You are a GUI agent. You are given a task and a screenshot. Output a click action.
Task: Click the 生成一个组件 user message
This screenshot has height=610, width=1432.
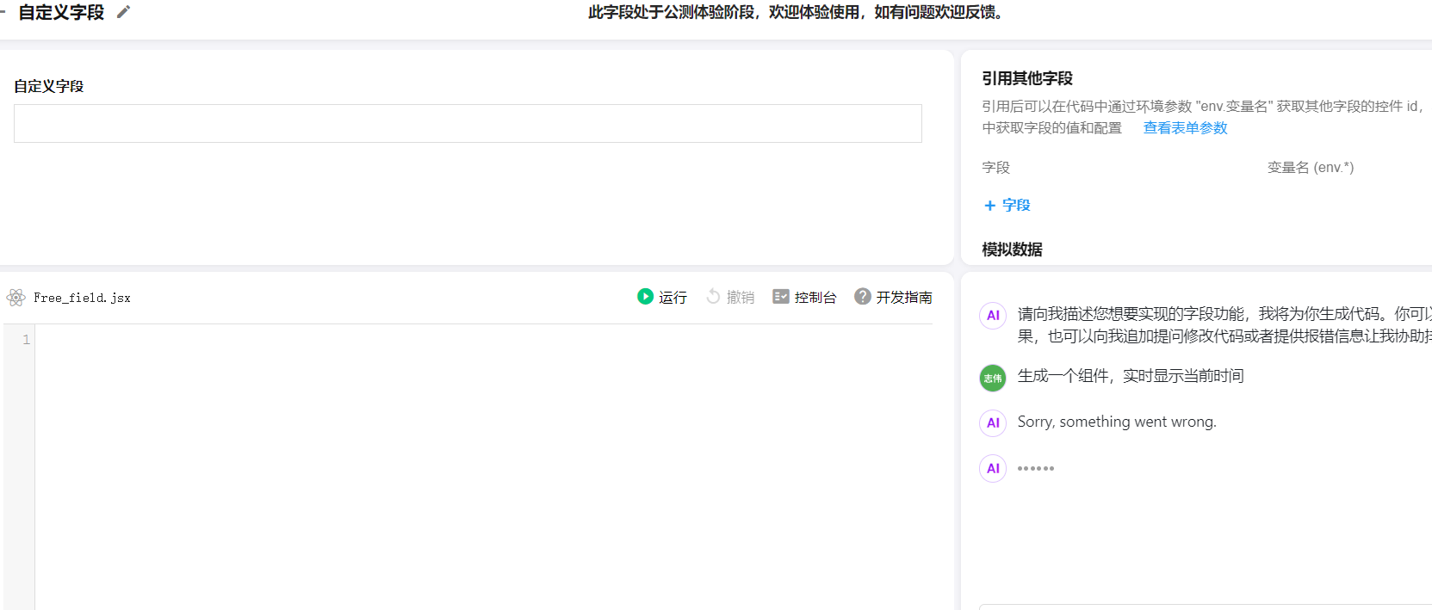tap(1130, 376)
